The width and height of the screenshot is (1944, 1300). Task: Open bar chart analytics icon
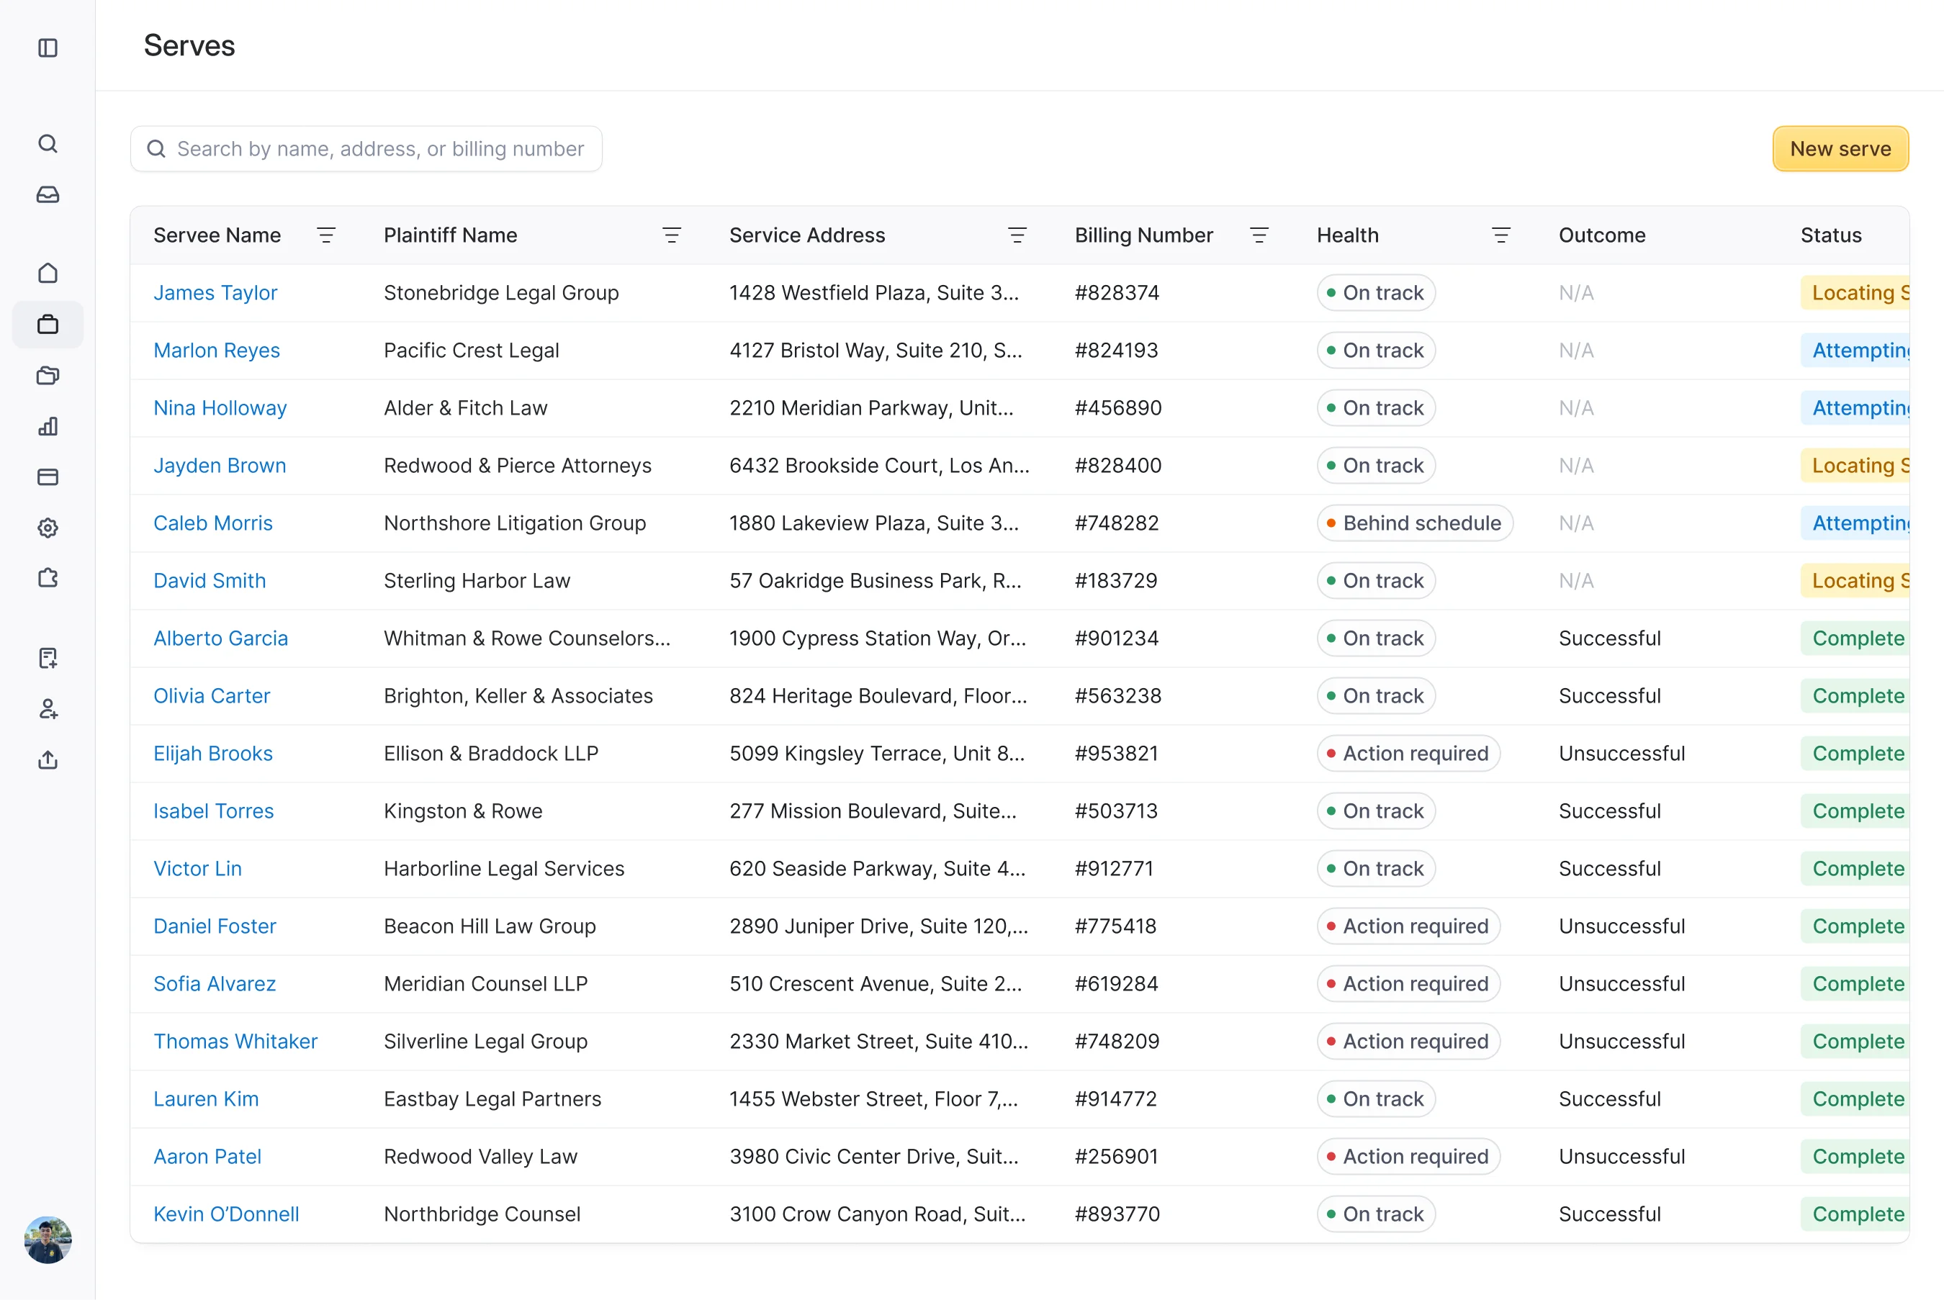[x=48, y=426]
